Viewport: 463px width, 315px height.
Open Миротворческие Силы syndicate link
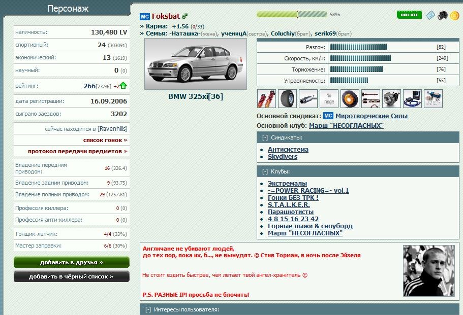click(x=371, y=116)
